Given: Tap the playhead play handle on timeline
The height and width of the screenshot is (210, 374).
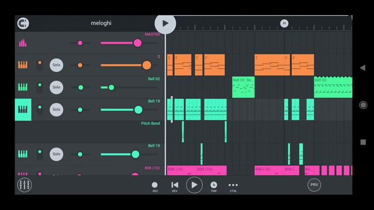Looking at the screenshot, I should [165, 23].
